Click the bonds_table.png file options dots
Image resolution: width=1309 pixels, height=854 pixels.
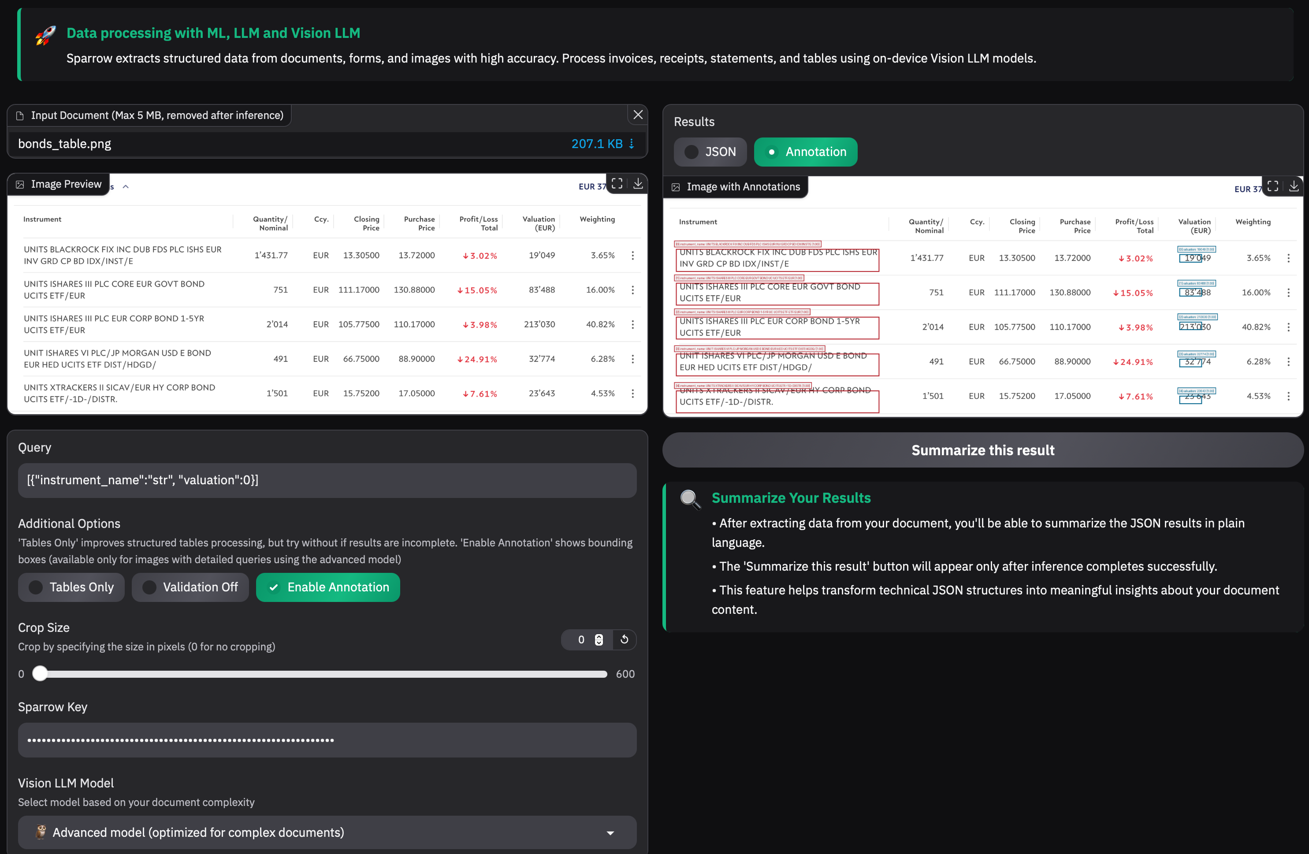click(632, 144)
